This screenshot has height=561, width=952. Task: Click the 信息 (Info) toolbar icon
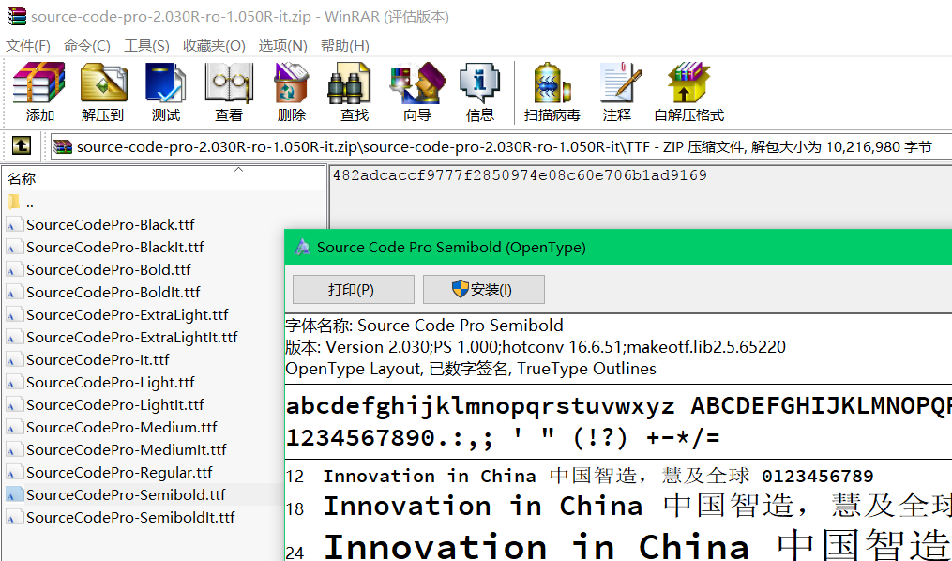pos(479,82)
